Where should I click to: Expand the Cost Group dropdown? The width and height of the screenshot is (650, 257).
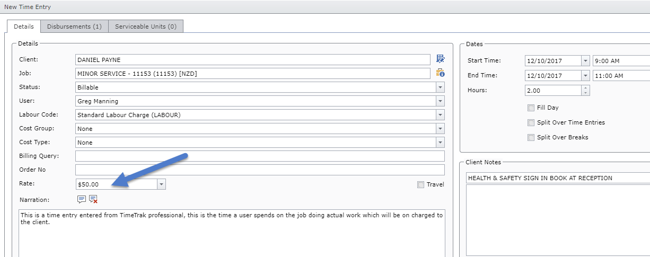click(x=440, y=128)
